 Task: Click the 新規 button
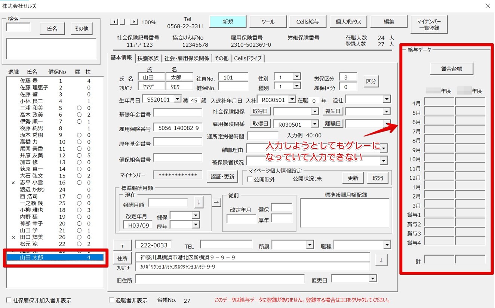[x=228, y=22]
